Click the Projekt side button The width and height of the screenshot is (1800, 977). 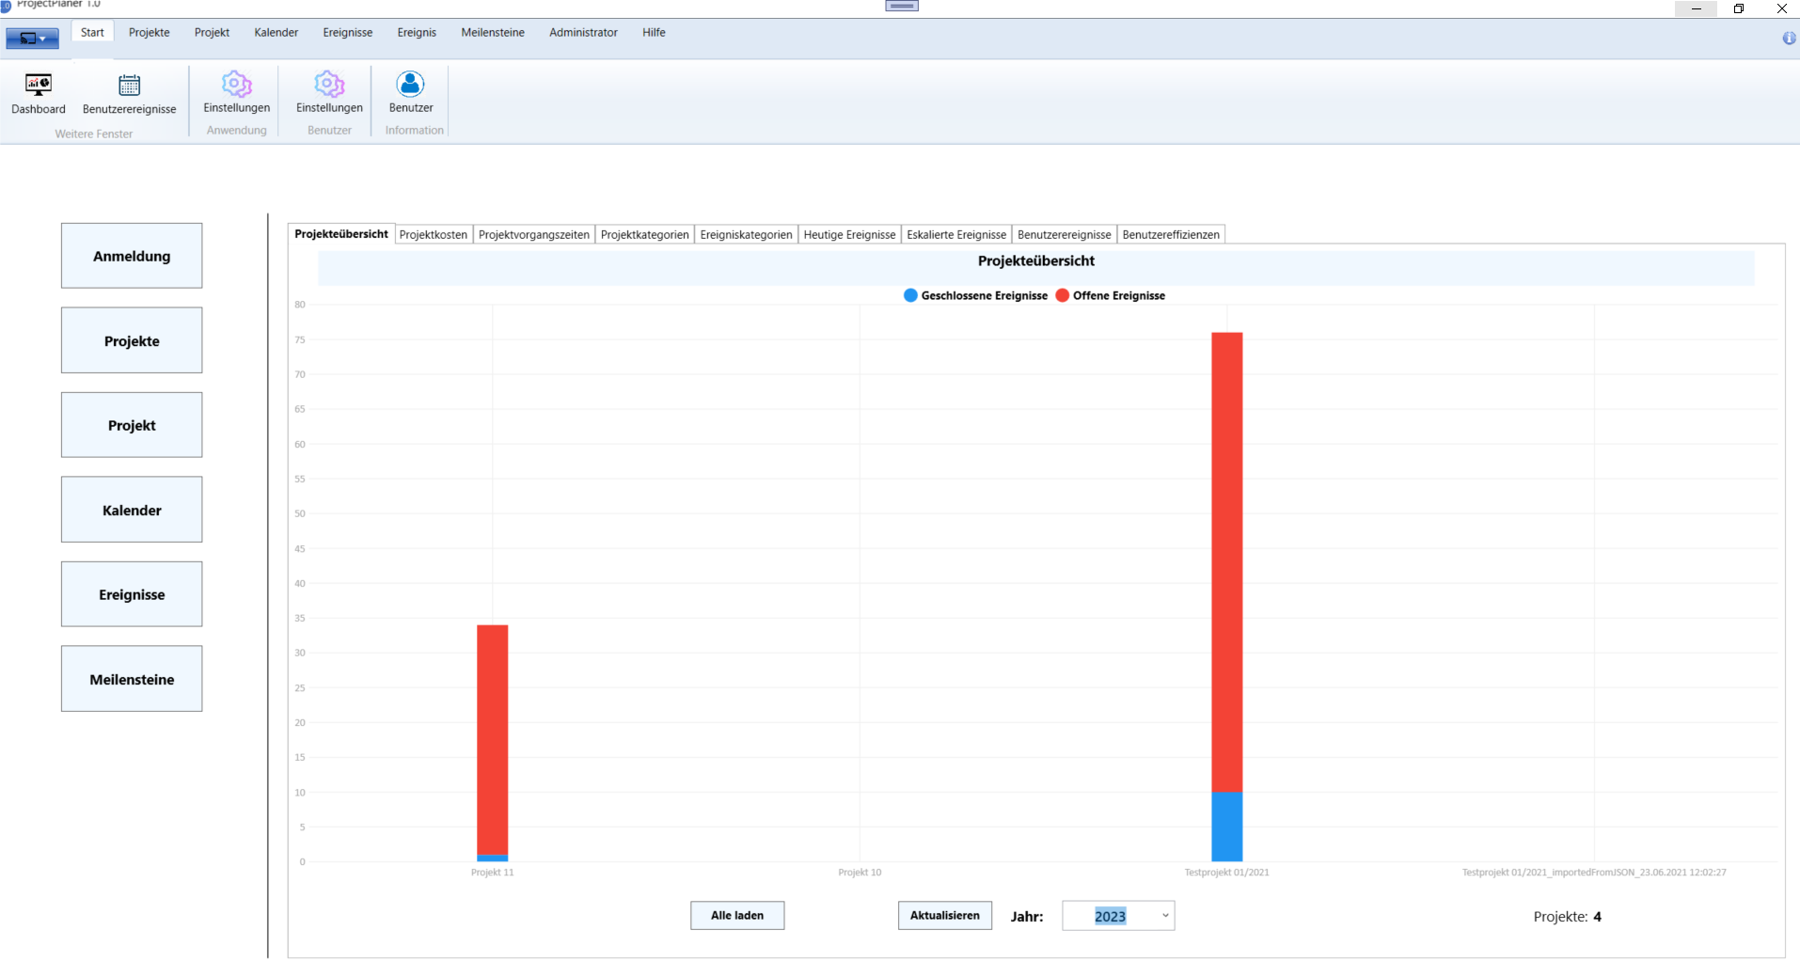(x=132, y=425)
